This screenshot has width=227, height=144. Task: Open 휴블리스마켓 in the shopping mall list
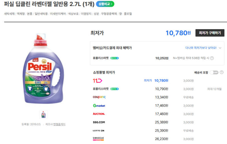click(101, 89)
